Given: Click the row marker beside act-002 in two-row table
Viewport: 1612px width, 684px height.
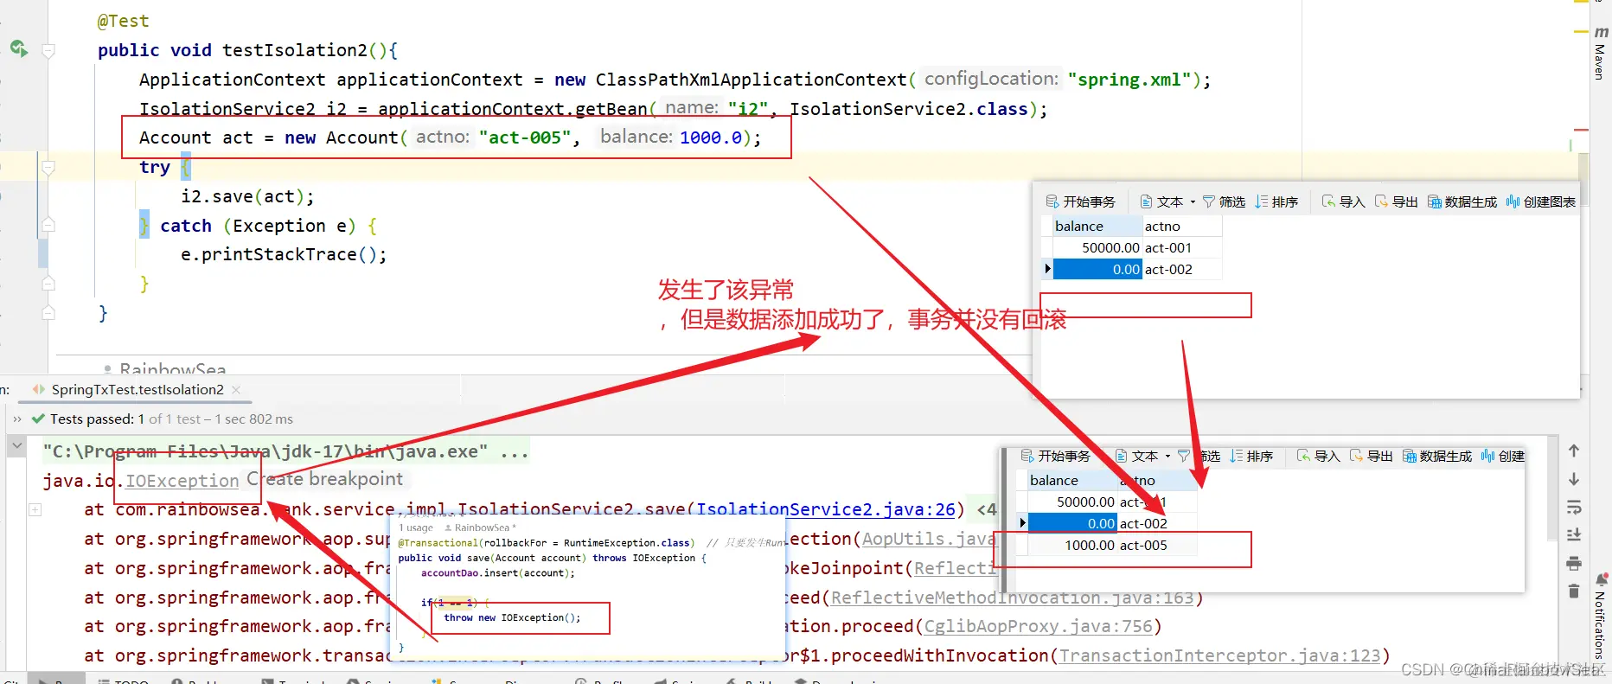Looking at the screenshot, I should tap(1047, 269).
